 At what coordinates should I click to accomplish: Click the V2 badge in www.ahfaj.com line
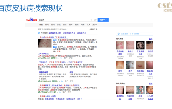click(61, 58)
